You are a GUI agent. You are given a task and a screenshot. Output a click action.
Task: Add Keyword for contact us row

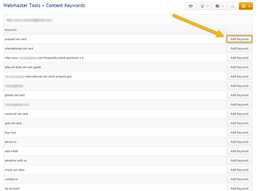click(x=239, y=179)
